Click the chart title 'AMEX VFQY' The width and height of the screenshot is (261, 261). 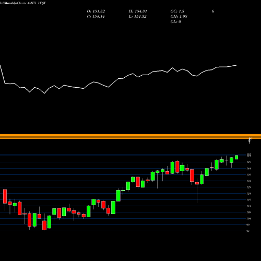coord(37,3)
